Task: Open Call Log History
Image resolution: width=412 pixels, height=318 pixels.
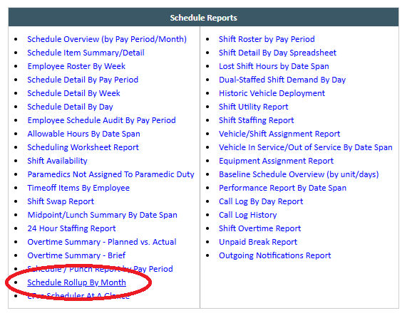Action: coord(248,215)
